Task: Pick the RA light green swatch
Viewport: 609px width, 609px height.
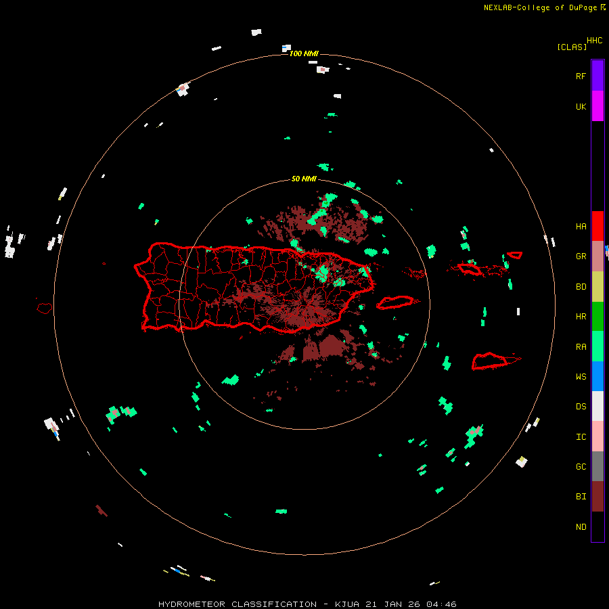Action: click(597, 346)
